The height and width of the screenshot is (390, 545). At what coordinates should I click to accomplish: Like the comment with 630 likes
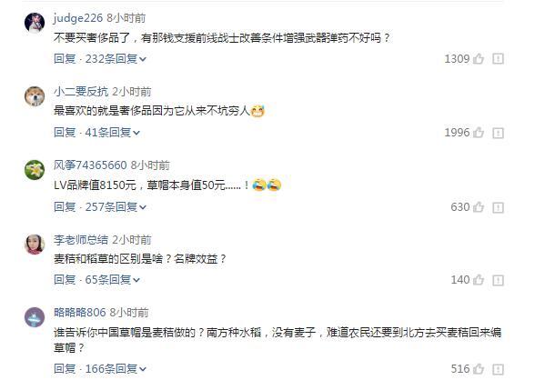point(479,207)
